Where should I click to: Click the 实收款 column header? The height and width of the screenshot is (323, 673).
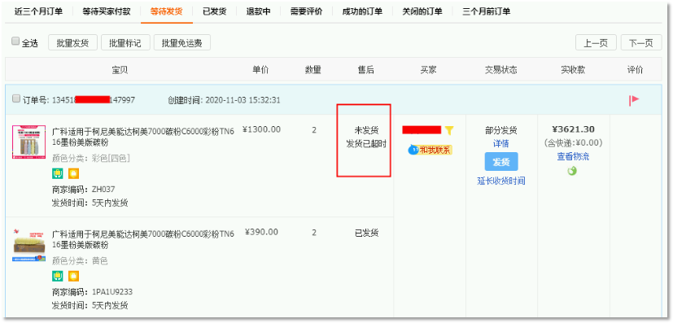click(573, 70)
